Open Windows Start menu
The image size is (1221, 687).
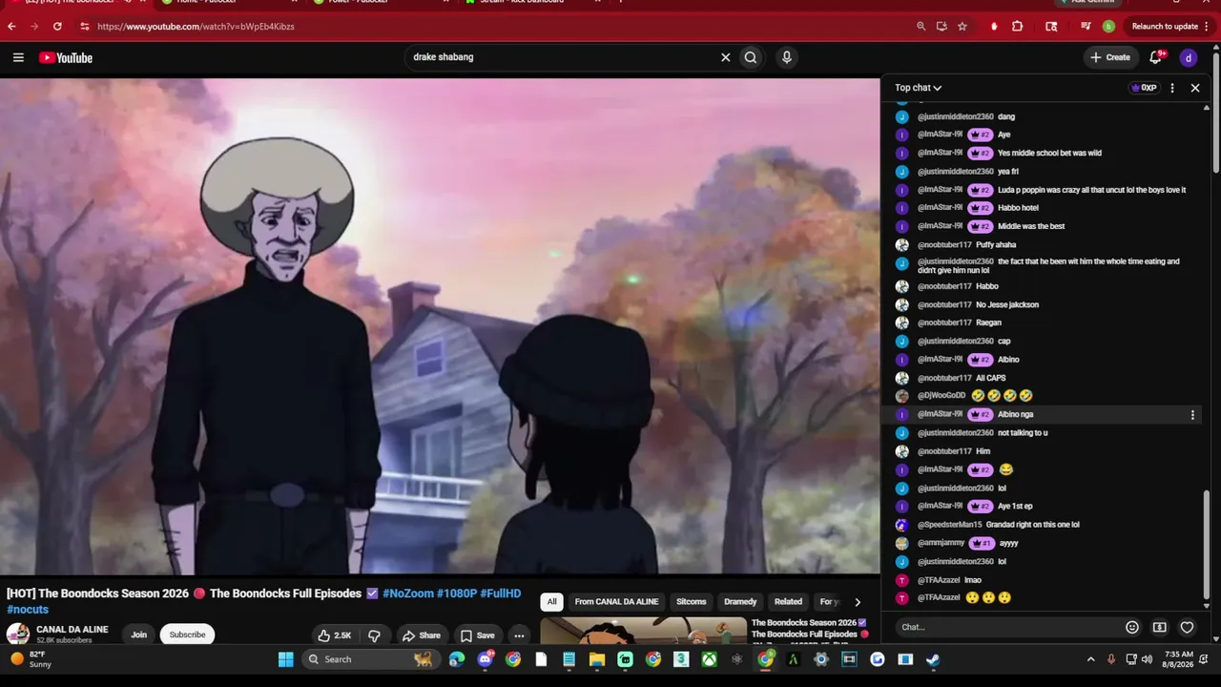(285, 659)
